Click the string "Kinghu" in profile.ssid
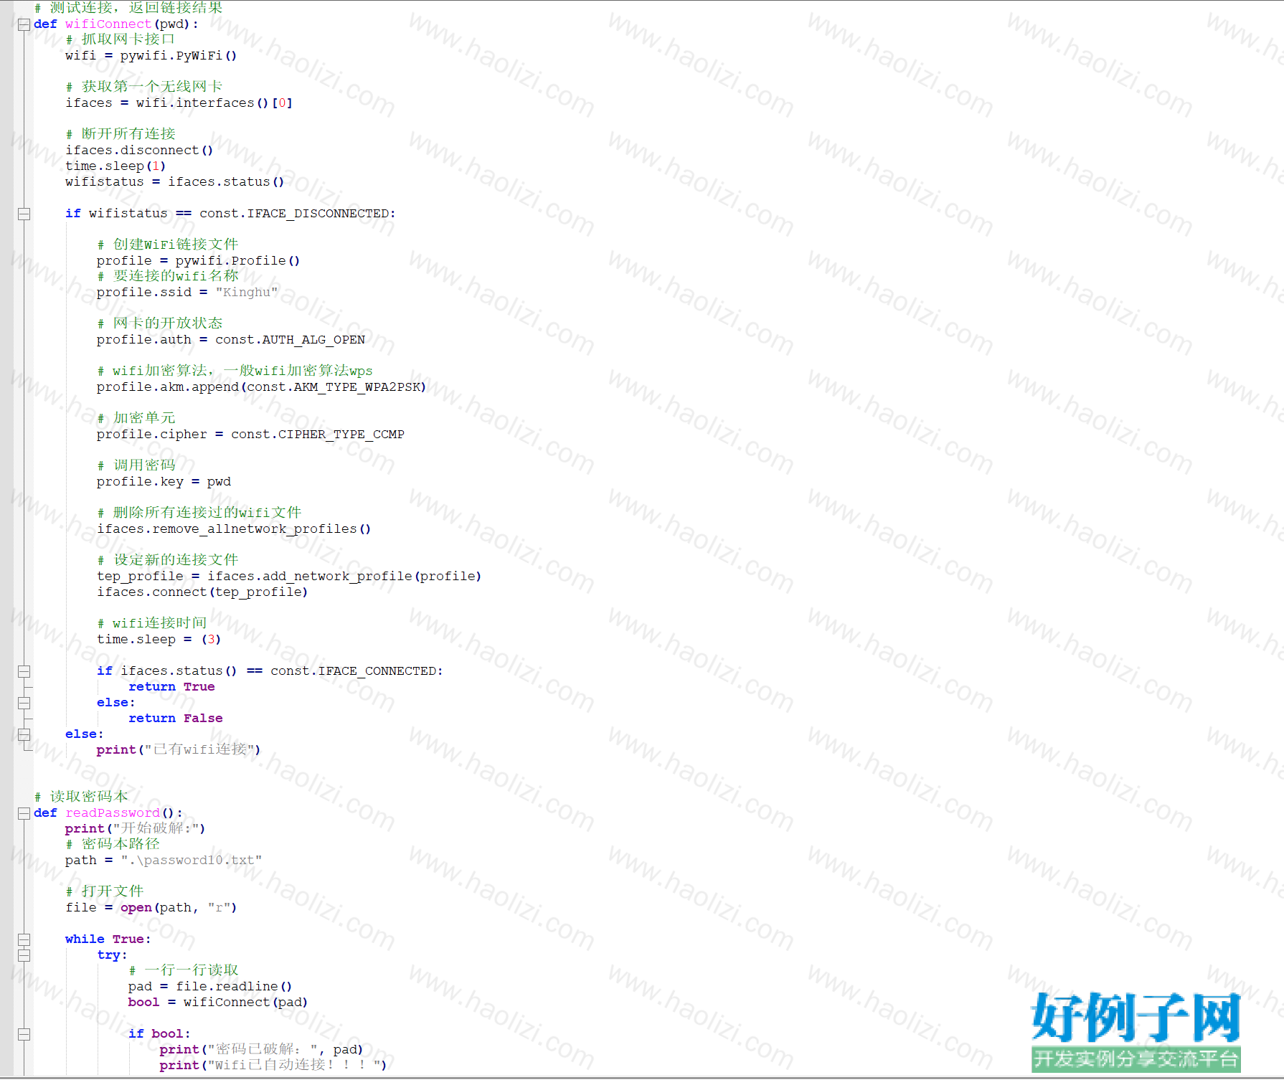Screen dimensions: 1284x1080 pos(246,293)
